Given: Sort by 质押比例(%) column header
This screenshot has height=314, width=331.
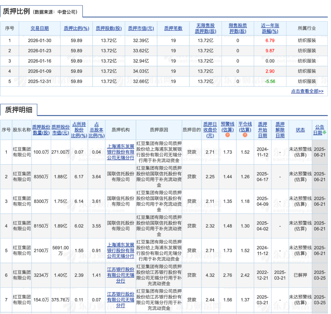Looking at the screenshot, I should [x=76, y=28].
